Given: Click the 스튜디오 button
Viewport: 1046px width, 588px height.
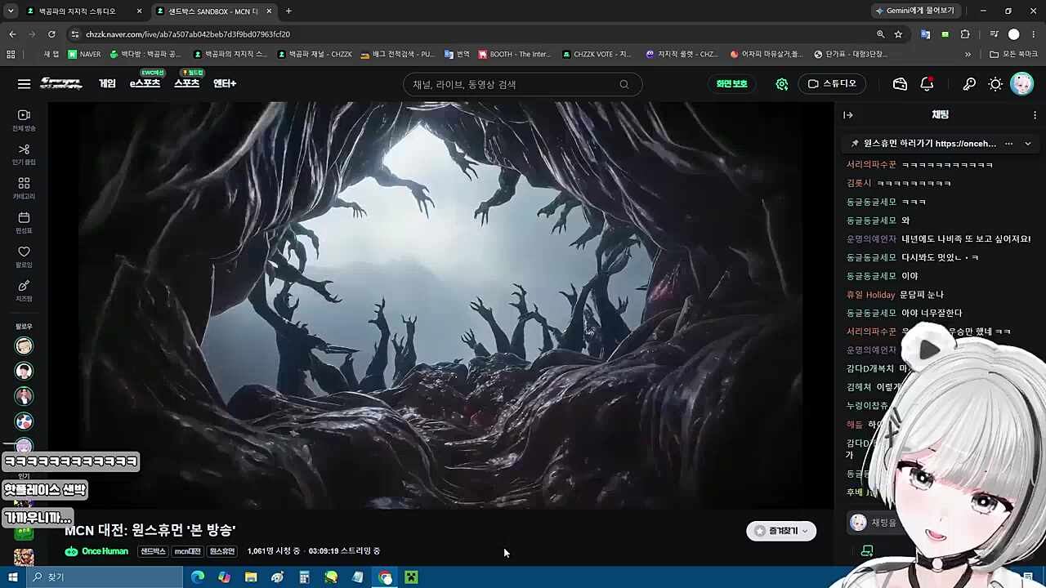Looking at the screenshot, I should [x=832, y=84].
